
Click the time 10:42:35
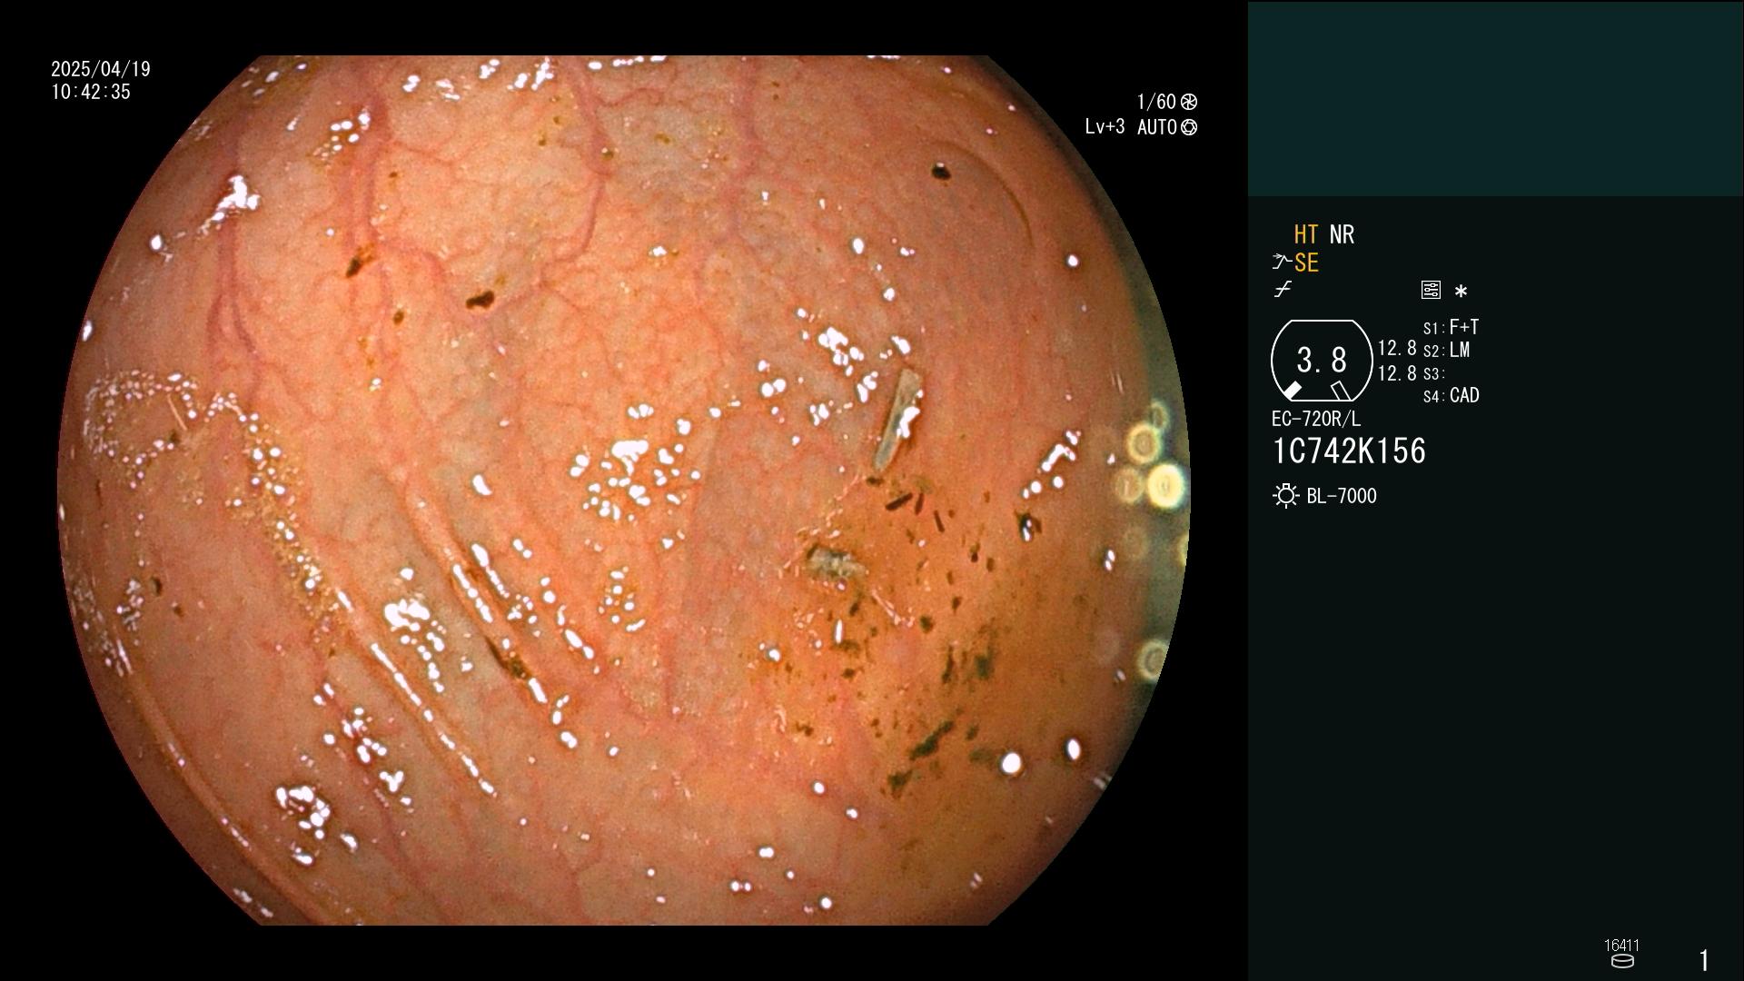click(91, 92)
